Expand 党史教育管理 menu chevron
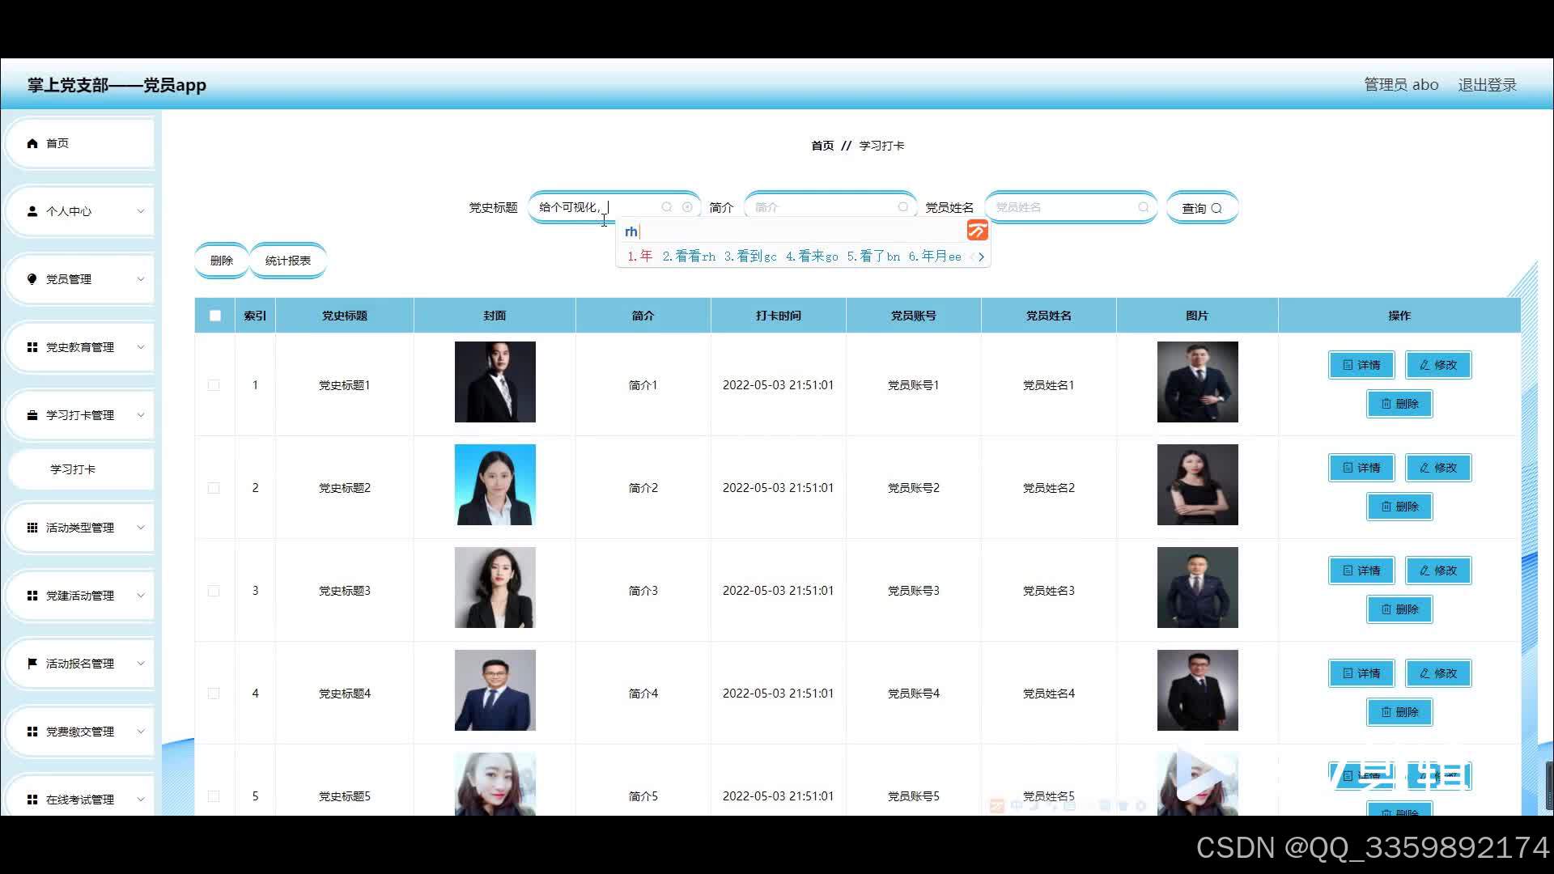The width and height of the screenshot is (1554, 874). (x=140, y=347)
